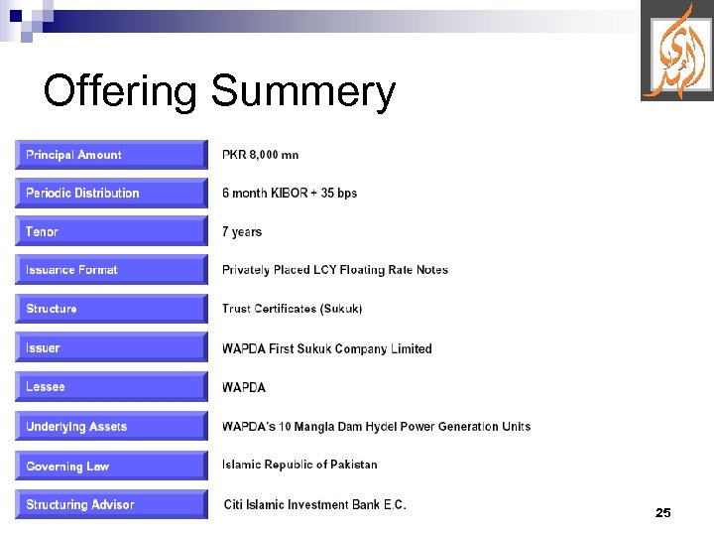Select Citi Islamic Investment Bank E.C. text
The height and width of the screenshot is (536, 714).
pyautogui.click(x=314, y=504)
